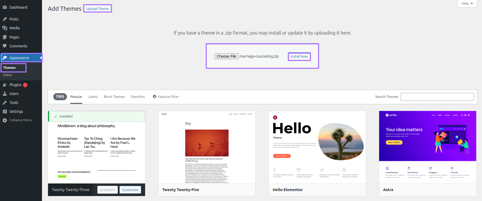This screenshot has width=482, height=201.
Task: Switch to the Latest themes tab
Action: [93, 97]
